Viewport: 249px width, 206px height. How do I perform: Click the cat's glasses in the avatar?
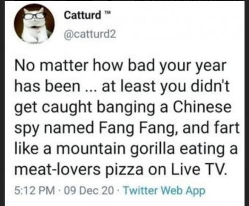tap(34, 16)
